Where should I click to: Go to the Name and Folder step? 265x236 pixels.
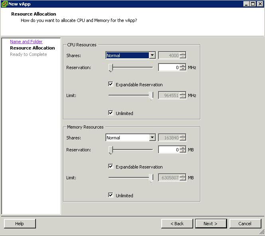tap(26, 42)
